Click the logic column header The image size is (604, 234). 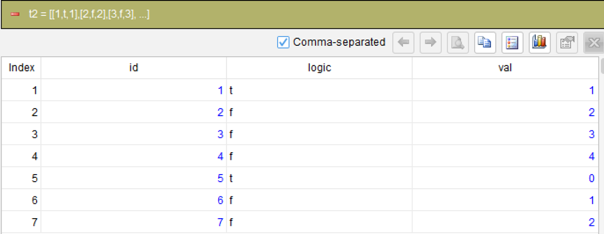[319, 68]
